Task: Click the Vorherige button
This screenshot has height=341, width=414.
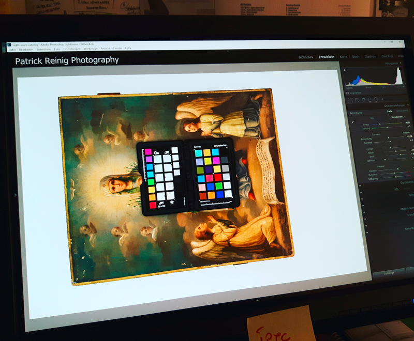Action: click(389, 272)
